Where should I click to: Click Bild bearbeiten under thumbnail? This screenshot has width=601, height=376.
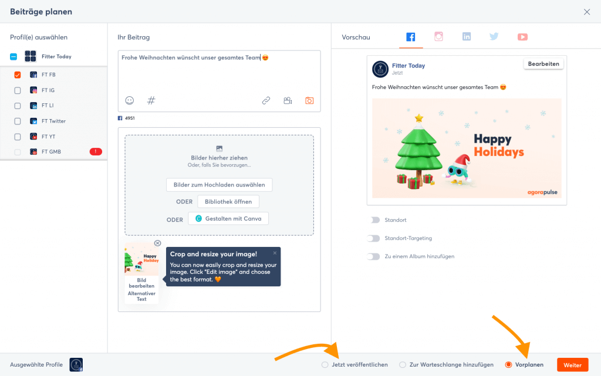141,283
